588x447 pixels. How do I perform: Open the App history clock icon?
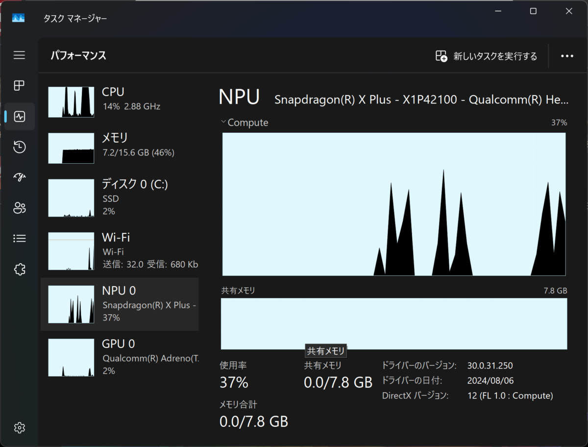(19, 147)
